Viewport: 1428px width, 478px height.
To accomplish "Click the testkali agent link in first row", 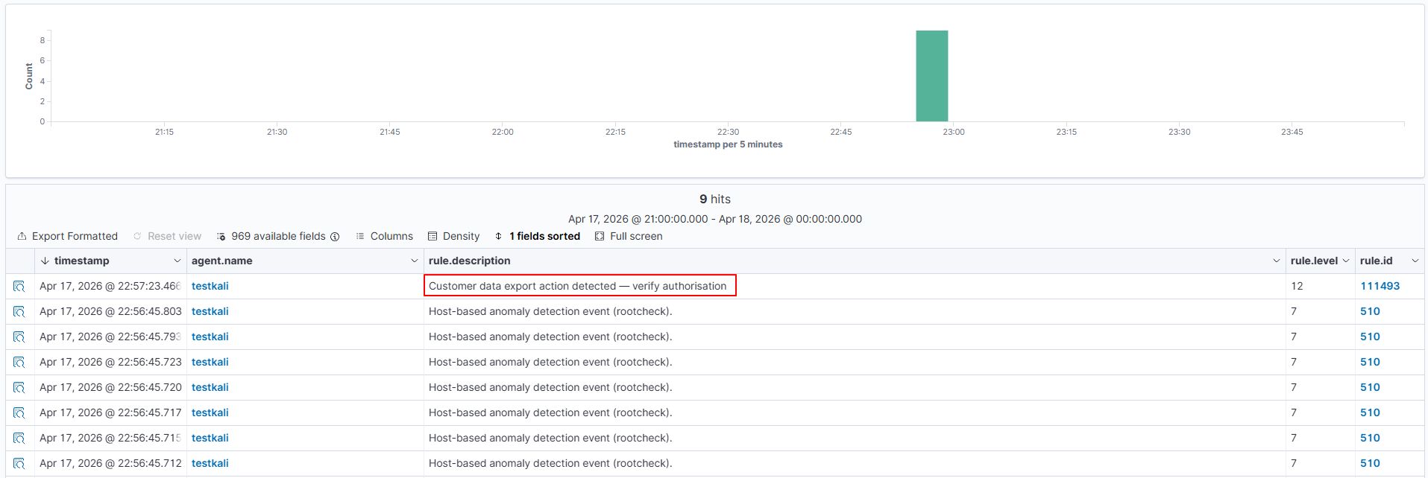I will pos(210,286).
